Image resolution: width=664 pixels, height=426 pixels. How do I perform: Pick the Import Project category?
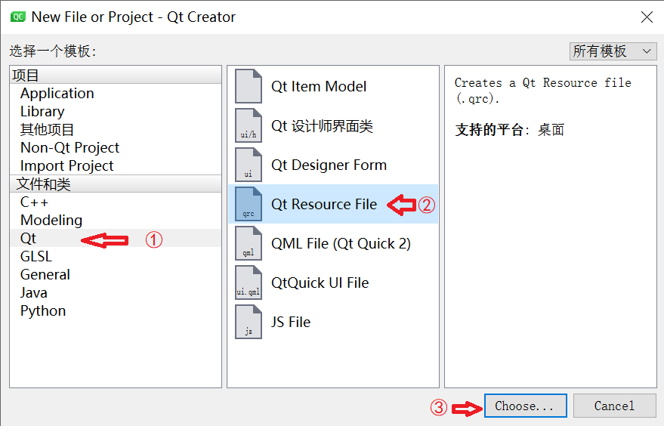66,166
